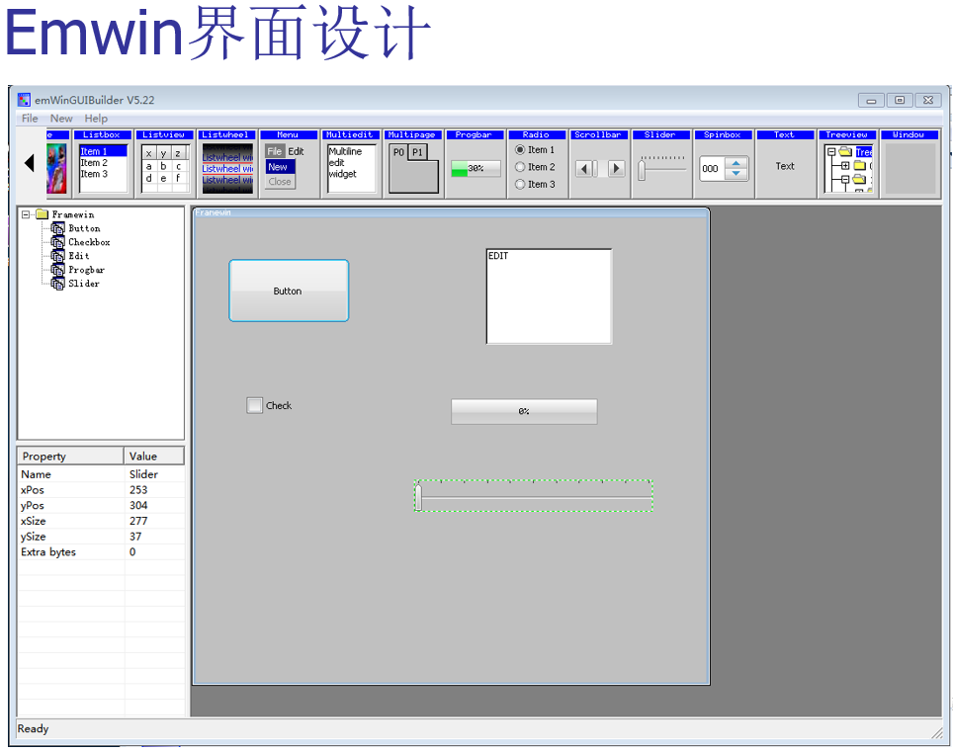The width and height of the screenshot is (953, 751).
Task: Click the slider thumb on the design canvas
Action: pyautogui.click(x=418, y=497)
